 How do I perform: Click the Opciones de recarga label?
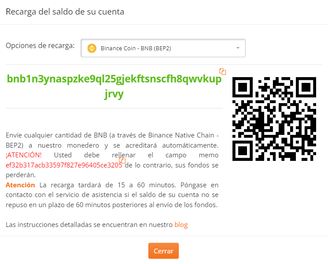click(40, 45)
